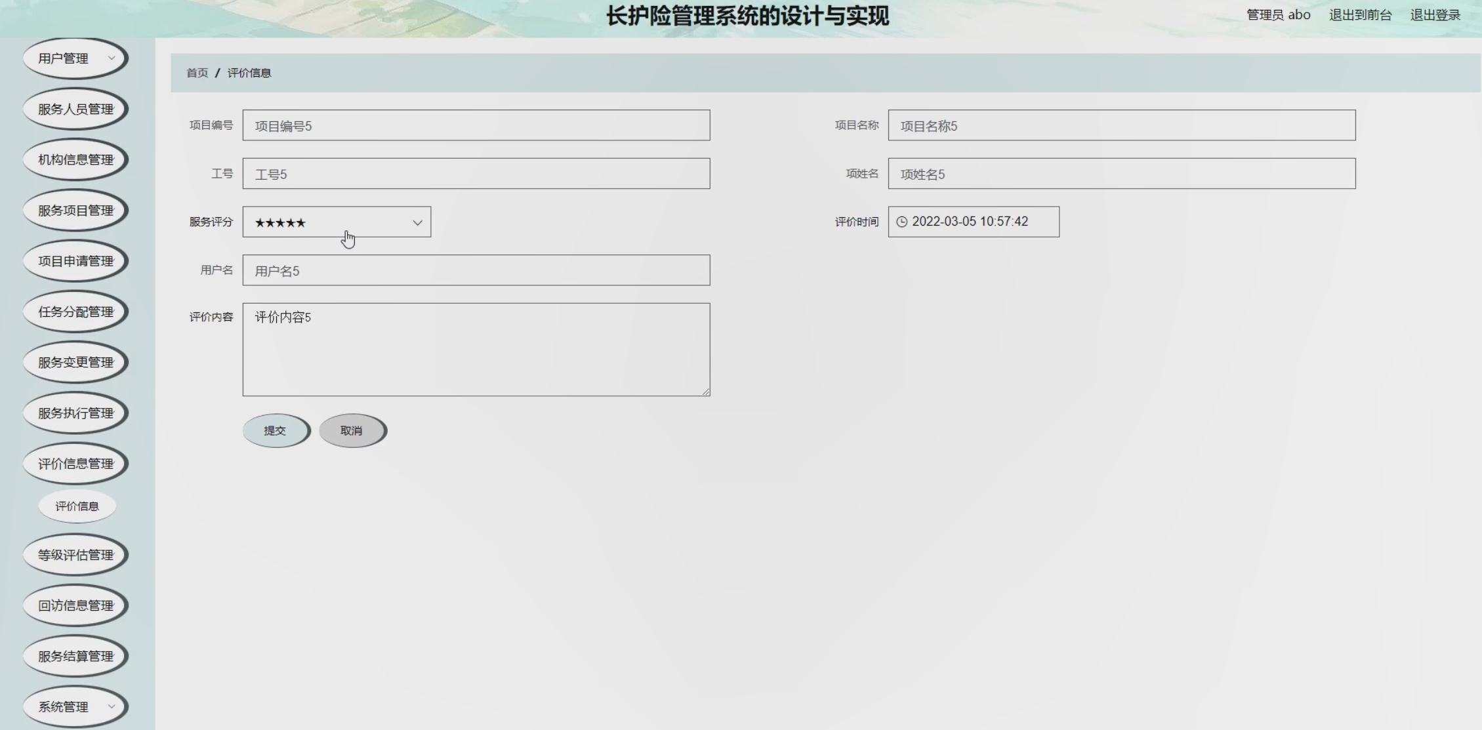This screenshot has width=1482, height=730.
Task: Click the clock icon in the 评价时间 field
Action: pos(902,222)
